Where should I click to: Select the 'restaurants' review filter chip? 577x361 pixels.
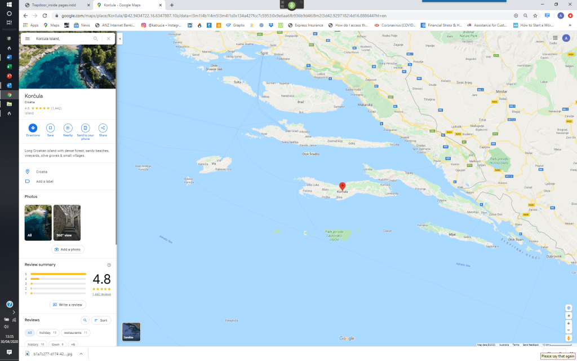76,333
